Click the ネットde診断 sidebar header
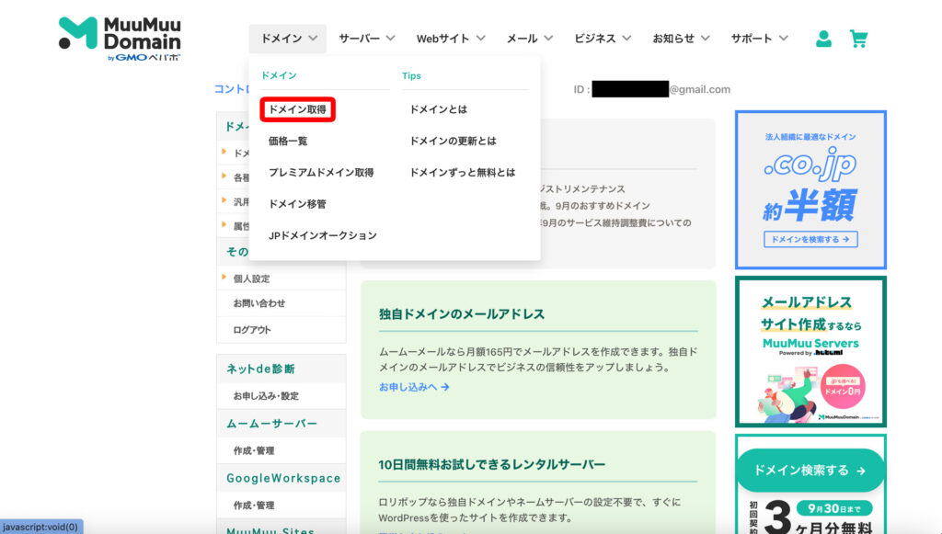 260,369
